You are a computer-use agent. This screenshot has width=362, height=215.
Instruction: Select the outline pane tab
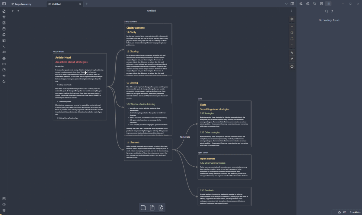pyautogui.click(x=328, y=4)
